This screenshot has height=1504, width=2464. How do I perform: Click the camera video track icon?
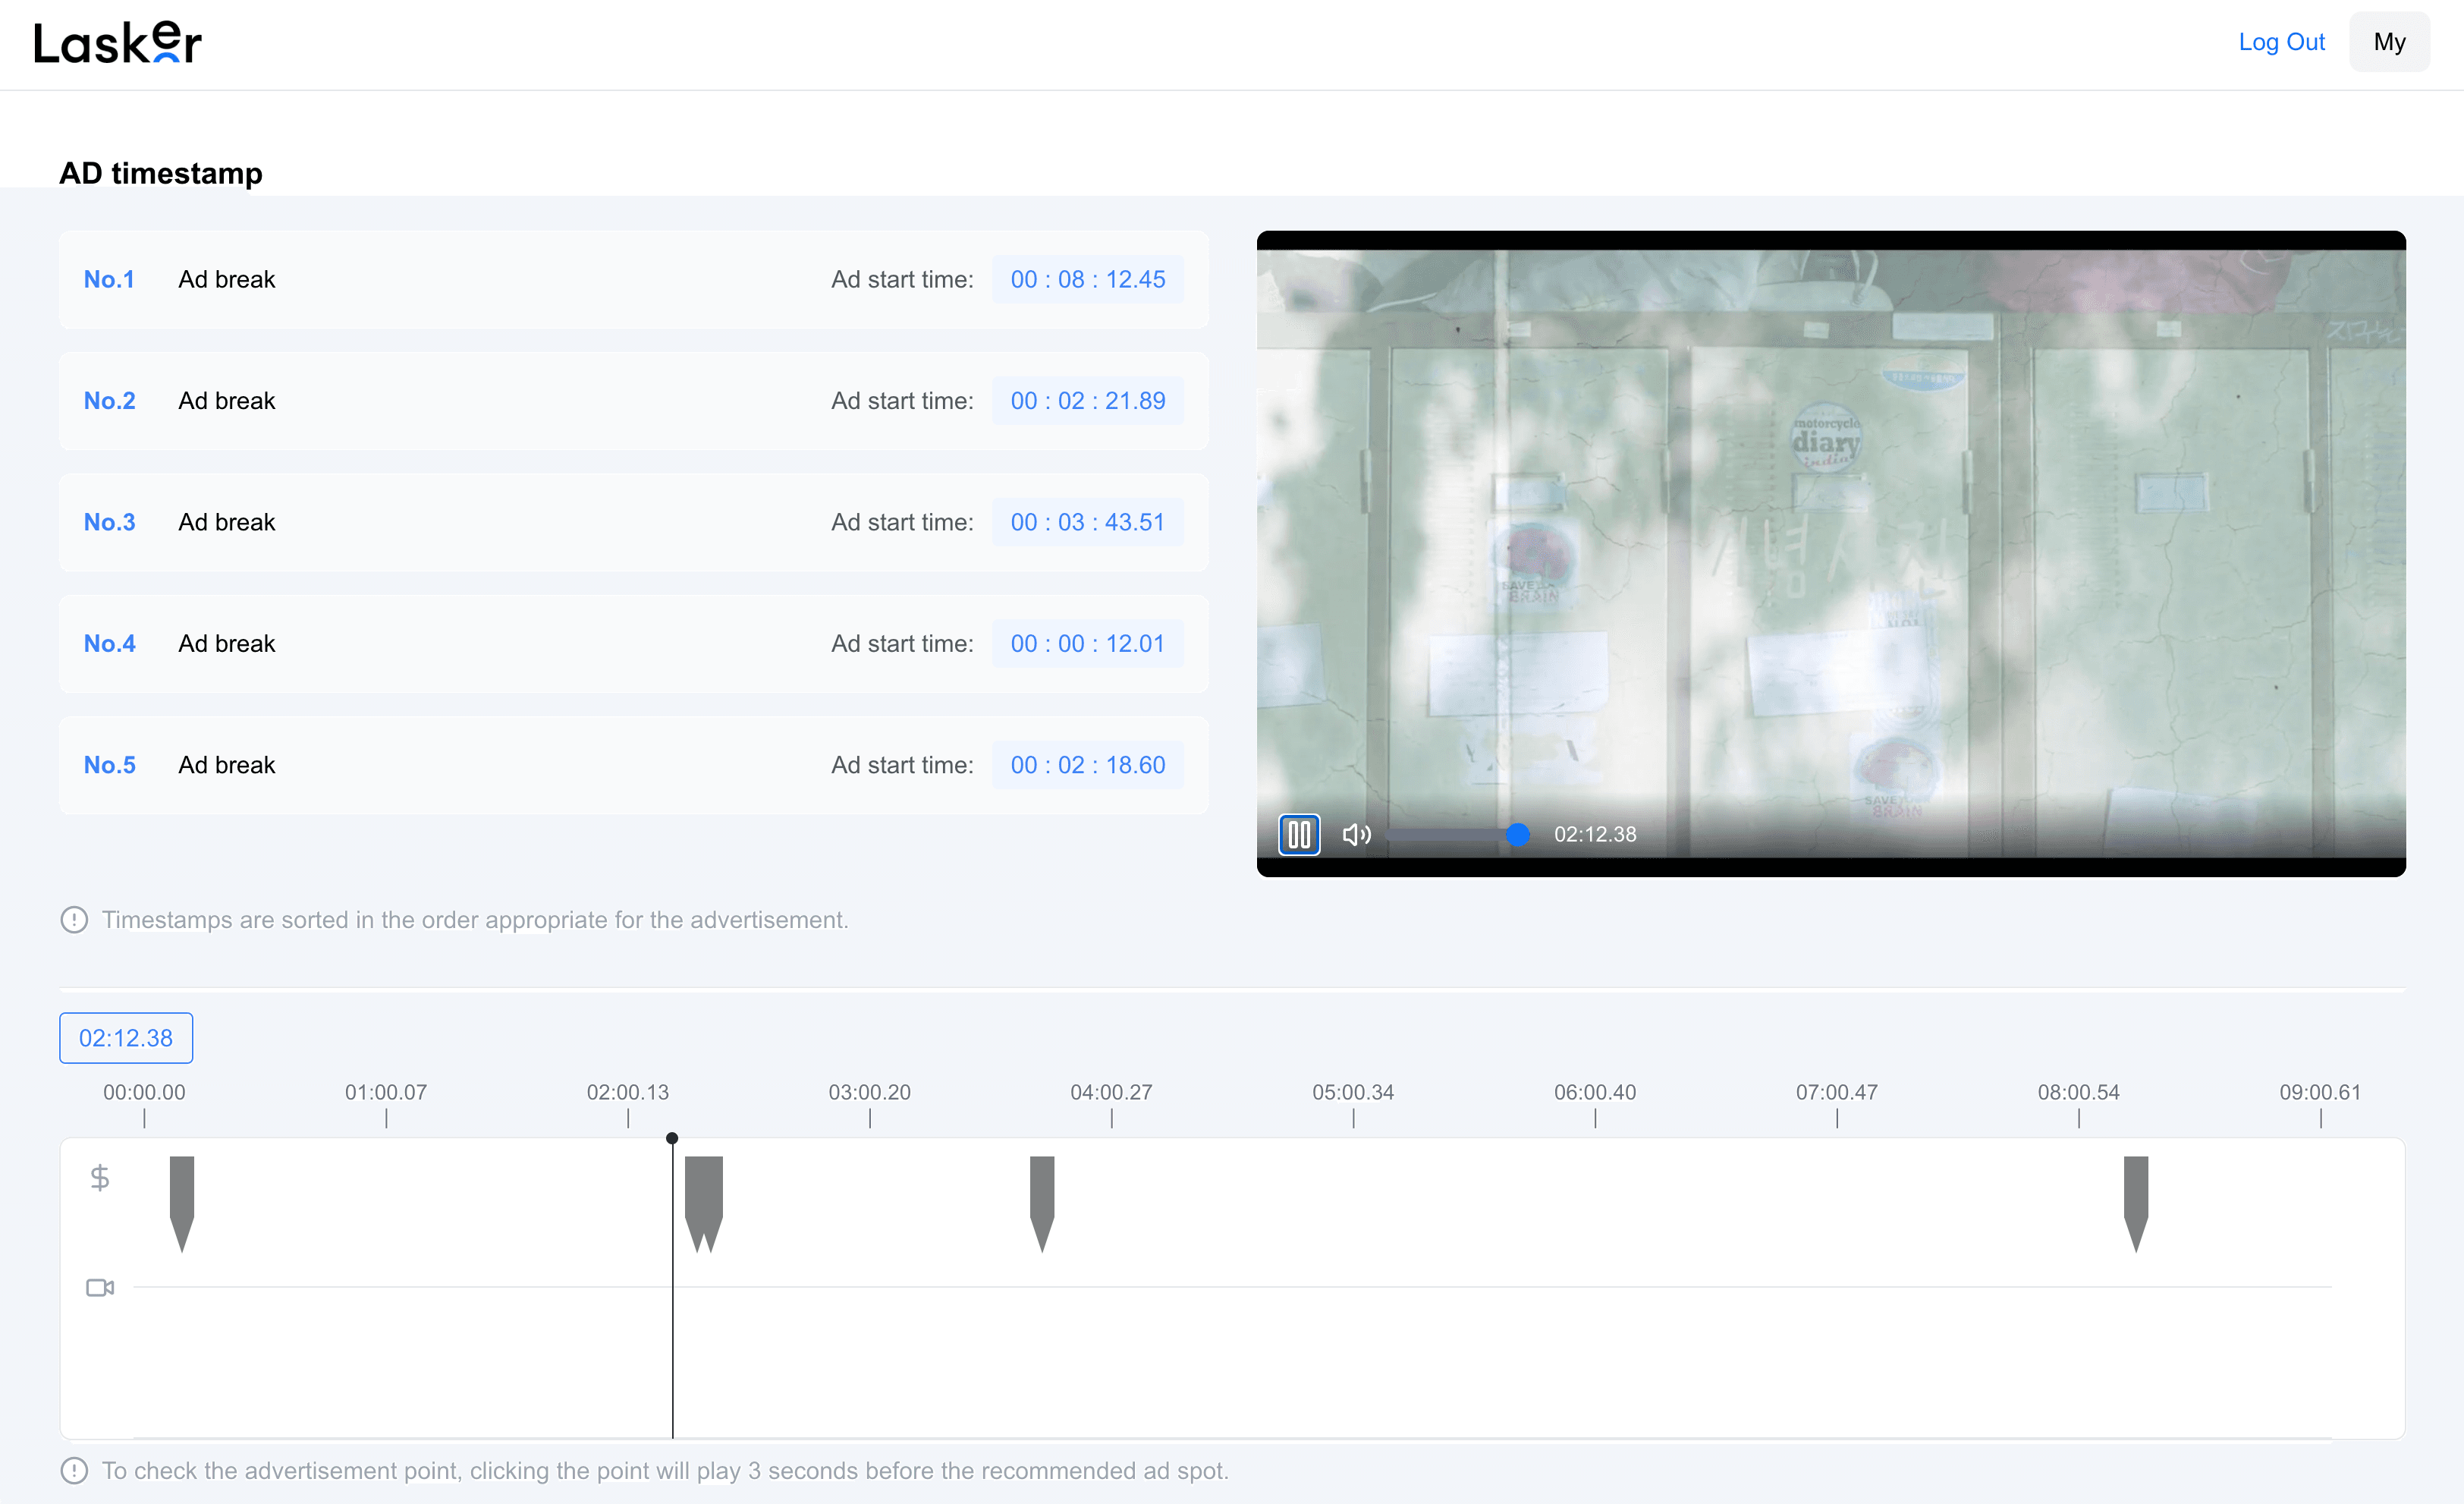pos(100,1287)
